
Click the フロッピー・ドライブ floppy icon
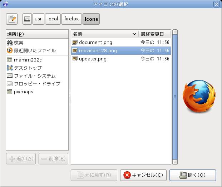pyautogui.click(x=10, y=84)
